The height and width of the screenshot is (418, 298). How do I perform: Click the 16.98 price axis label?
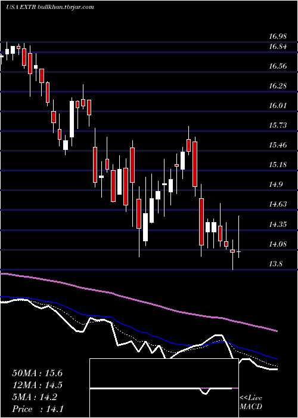coord(278,36)
